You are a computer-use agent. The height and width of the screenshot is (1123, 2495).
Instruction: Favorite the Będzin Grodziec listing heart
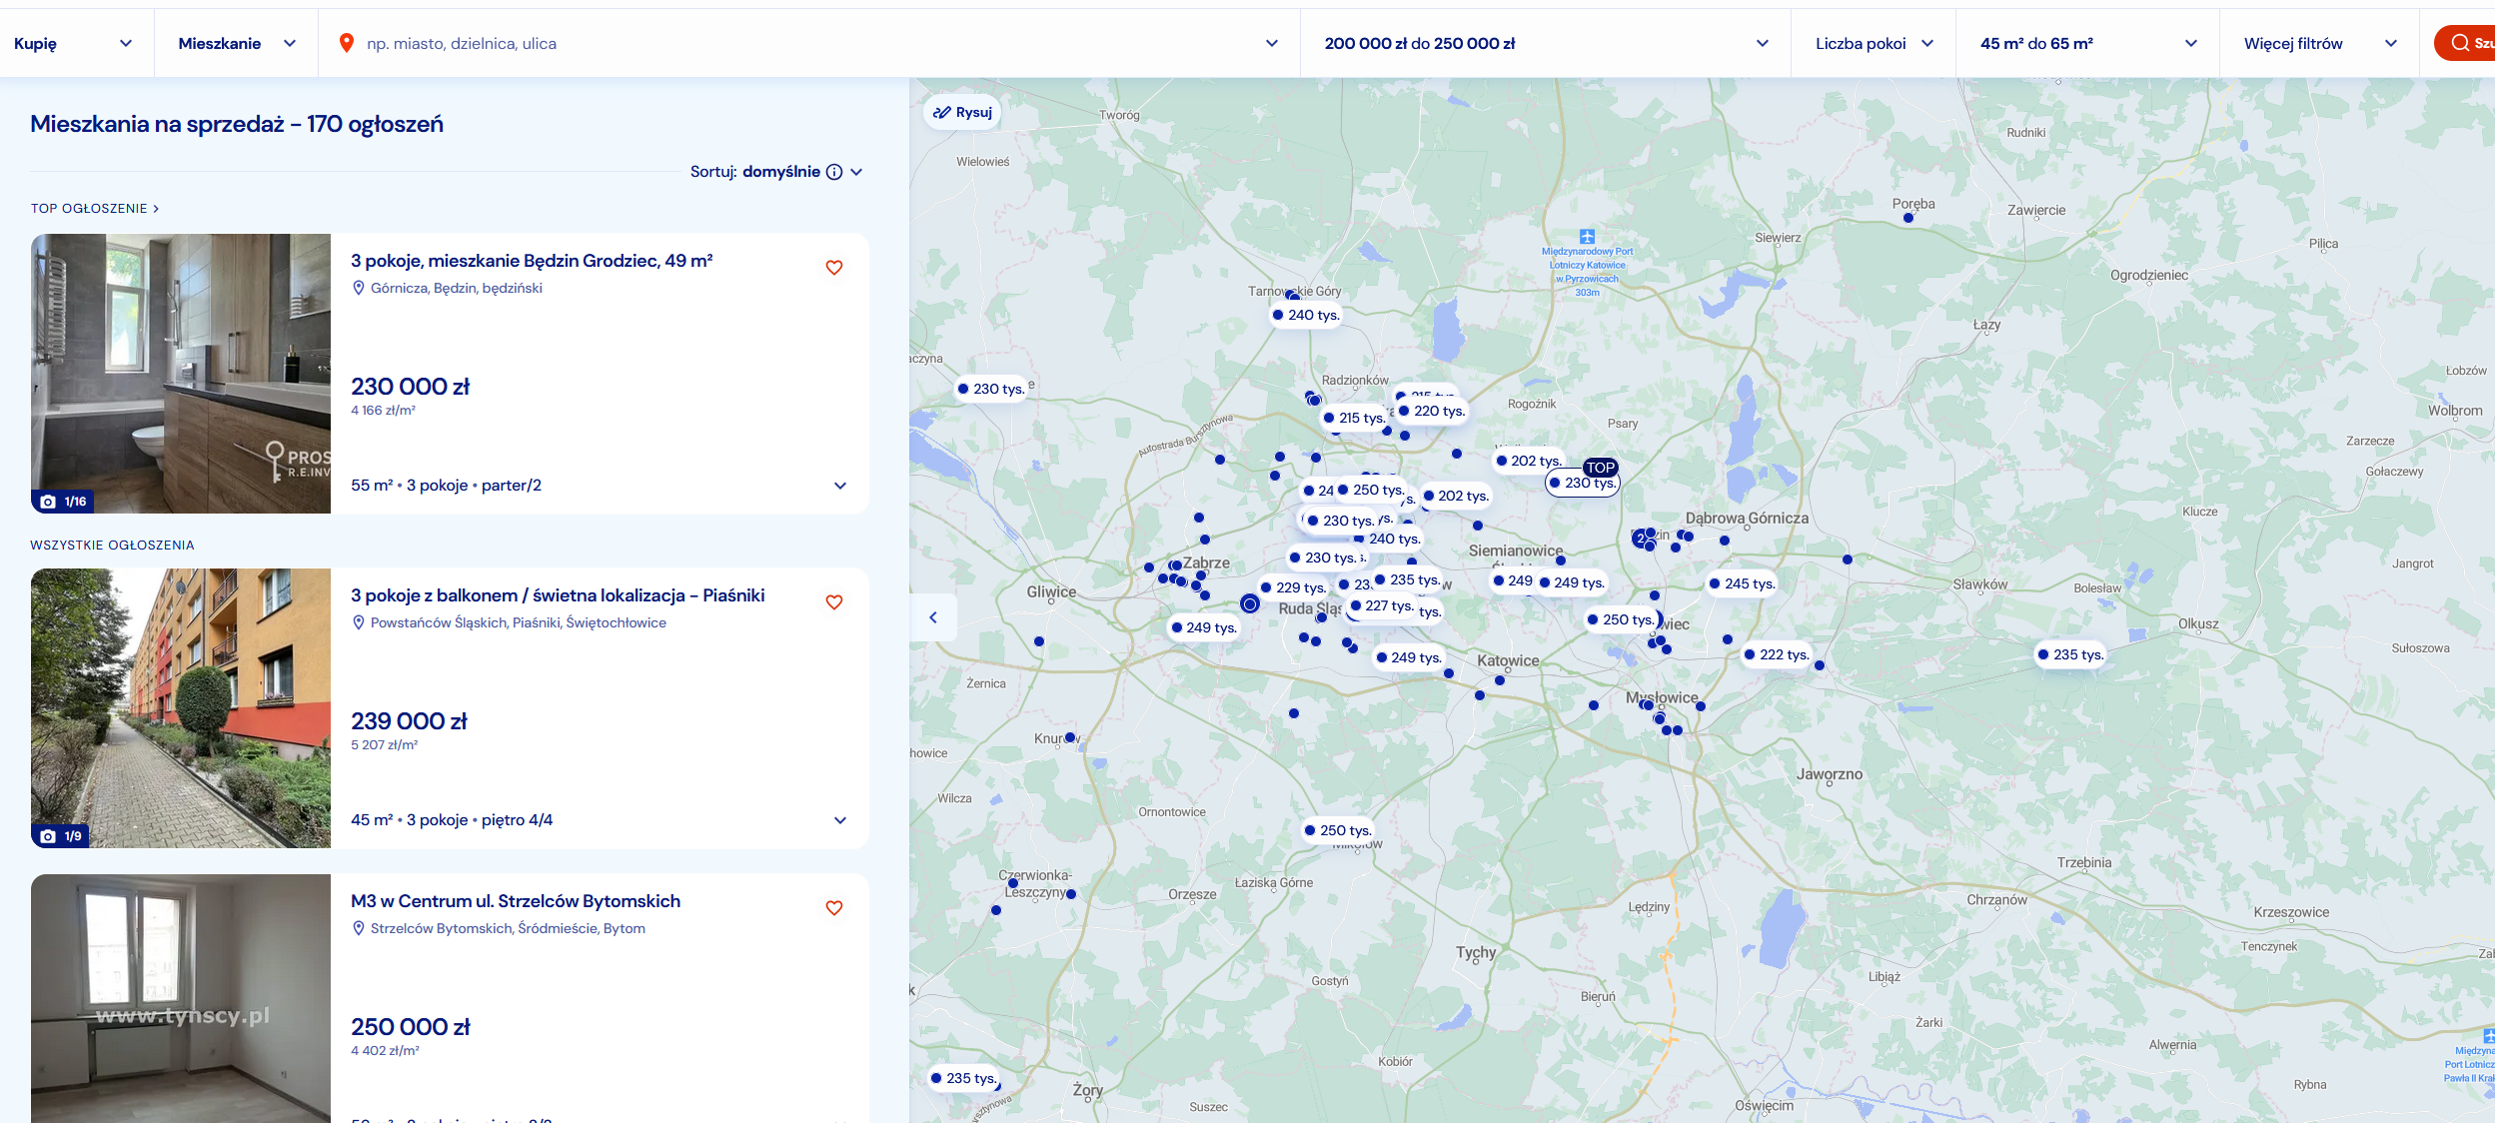pos(833,268)
